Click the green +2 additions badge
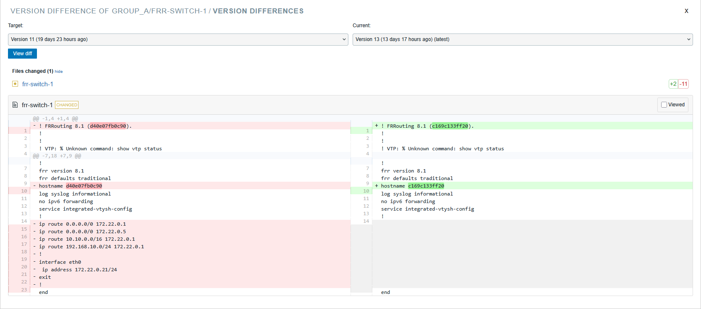The height and width of the screenshot is (309, 701). tap(673, 84)
